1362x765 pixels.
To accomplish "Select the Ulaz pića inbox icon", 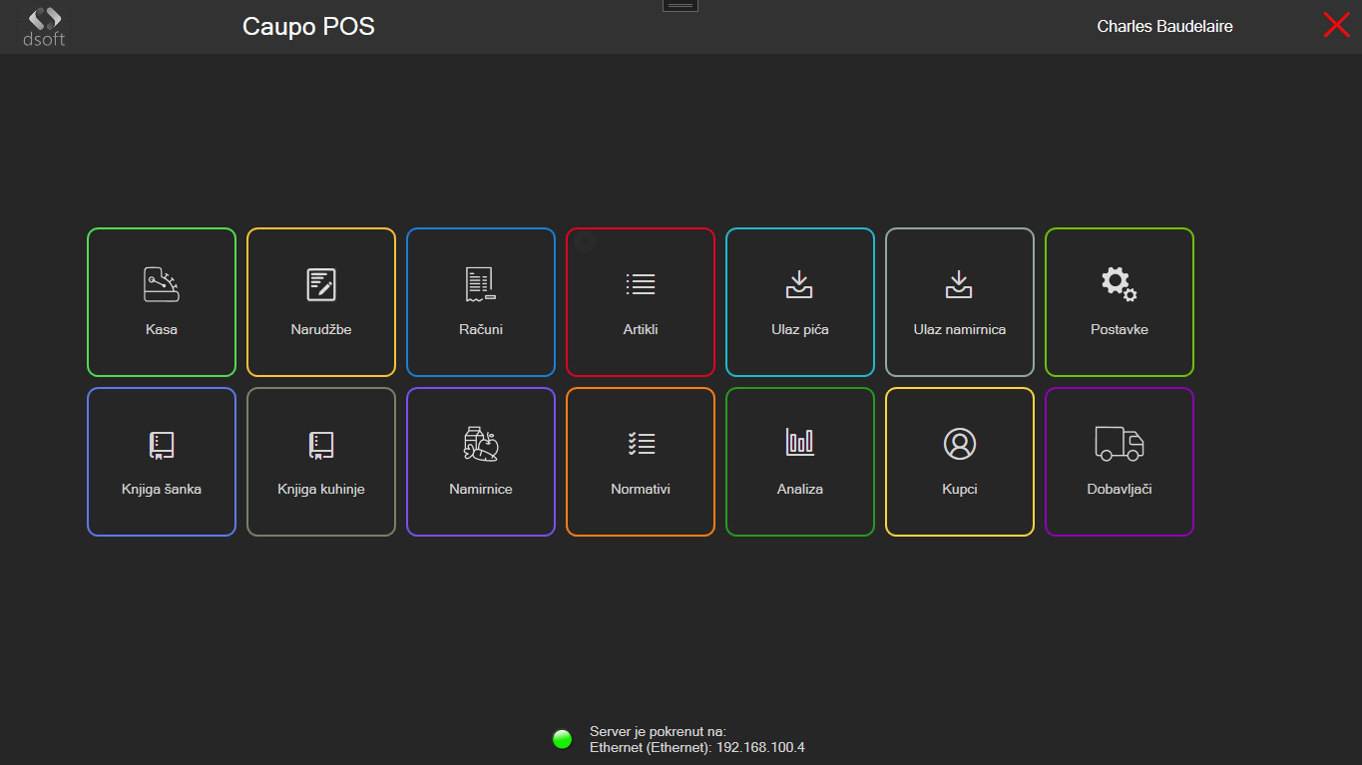I will [800, 285].
